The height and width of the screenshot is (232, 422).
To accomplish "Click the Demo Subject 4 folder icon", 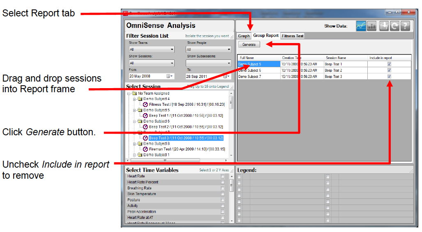I will pos(140,99).
